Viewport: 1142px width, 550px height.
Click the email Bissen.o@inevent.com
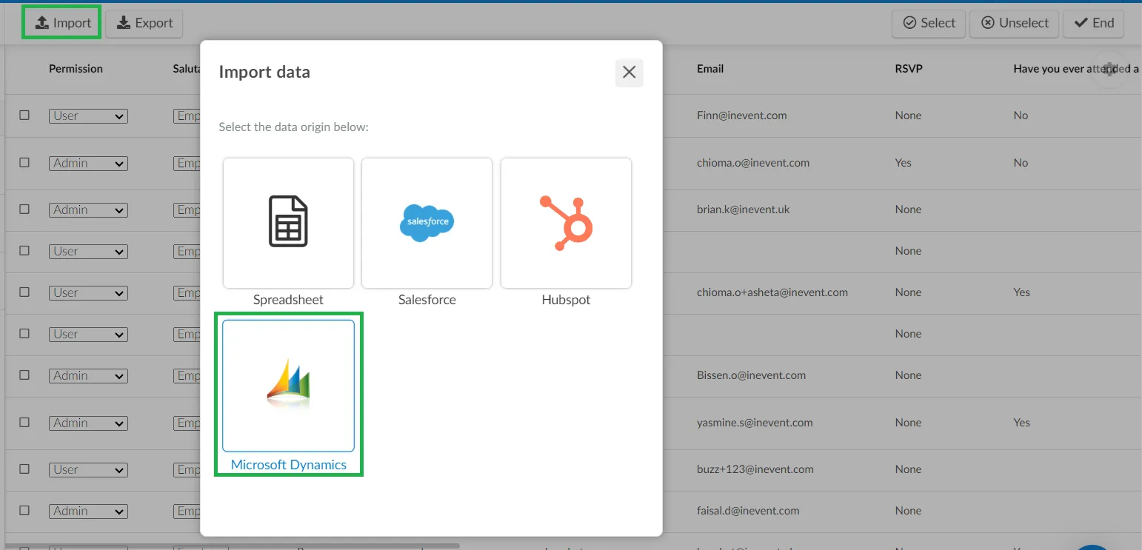752,375
